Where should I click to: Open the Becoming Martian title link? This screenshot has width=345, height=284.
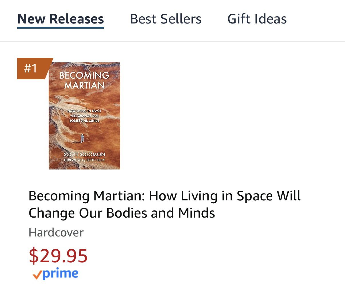[x=164, y=196]
